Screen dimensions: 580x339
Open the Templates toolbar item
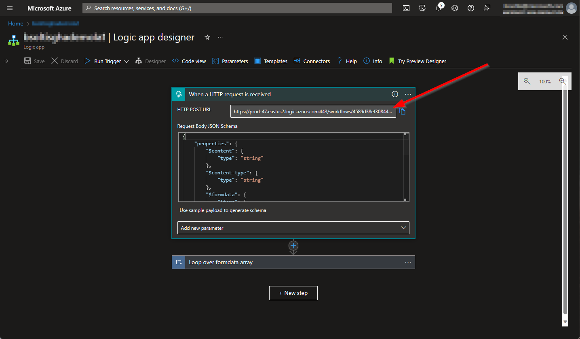click(x=271, y=61)
